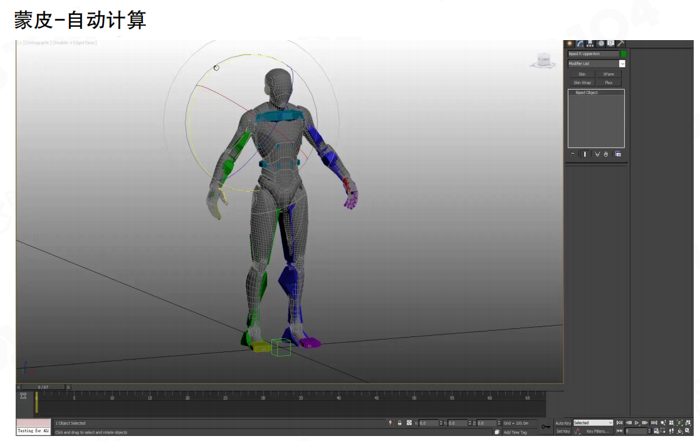Apply the Skin modifier button
This screenshot has height=441, width=700.
(582, 74)
